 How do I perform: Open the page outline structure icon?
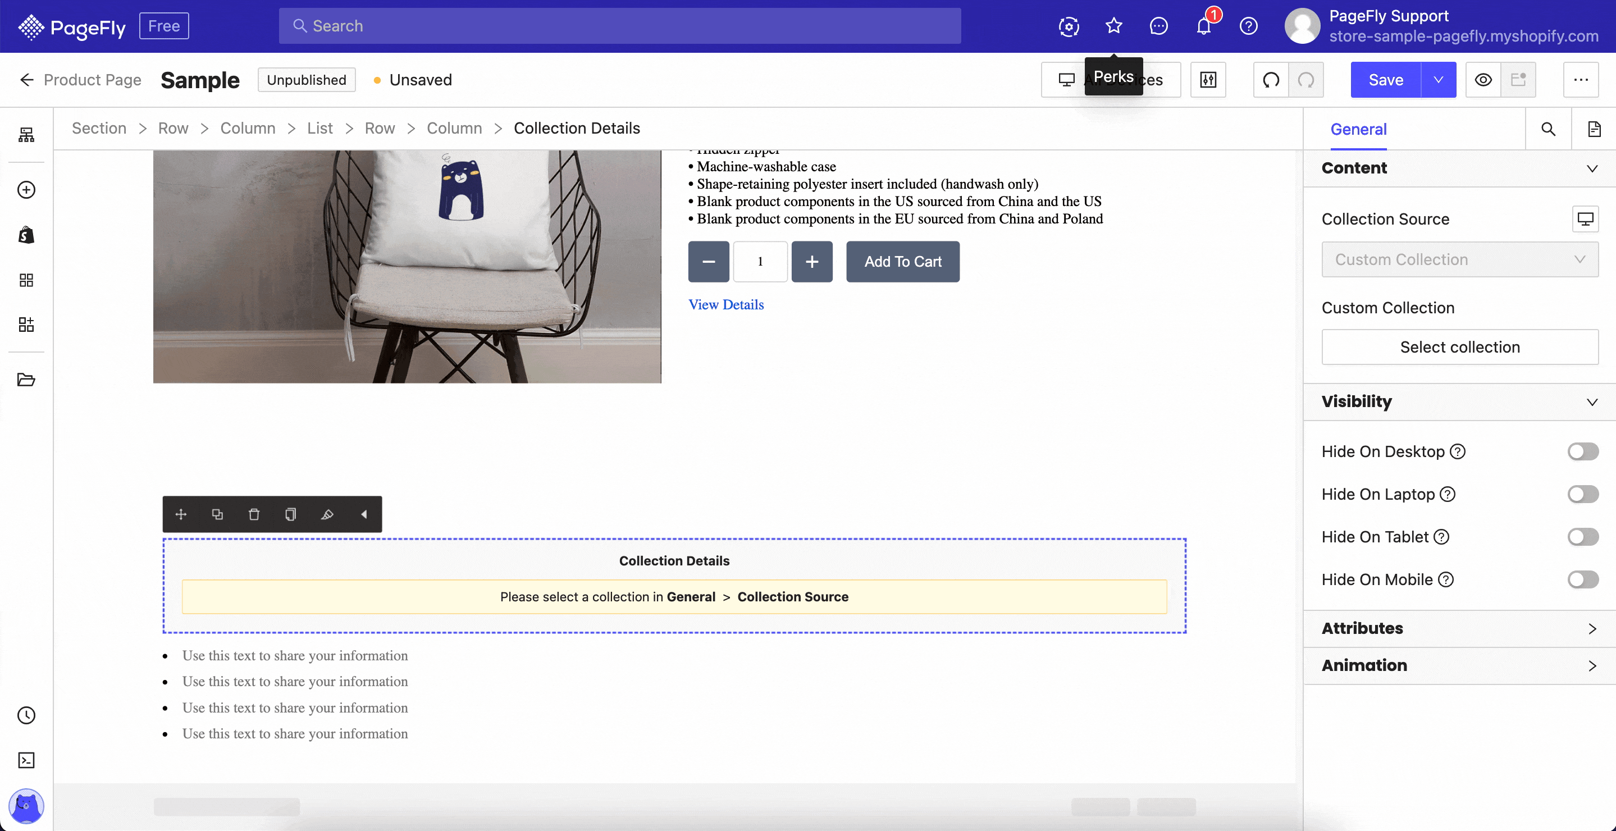[x=26, y=134]
